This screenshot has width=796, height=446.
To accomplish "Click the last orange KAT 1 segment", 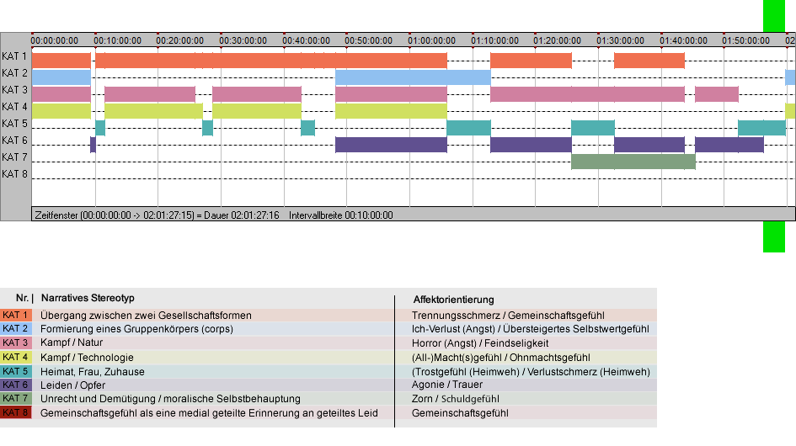I will pyautogui.click(x=649, y=61).
